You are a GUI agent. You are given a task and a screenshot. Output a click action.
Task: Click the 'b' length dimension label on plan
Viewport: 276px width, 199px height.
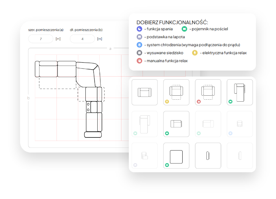click(x=28, y=98)
